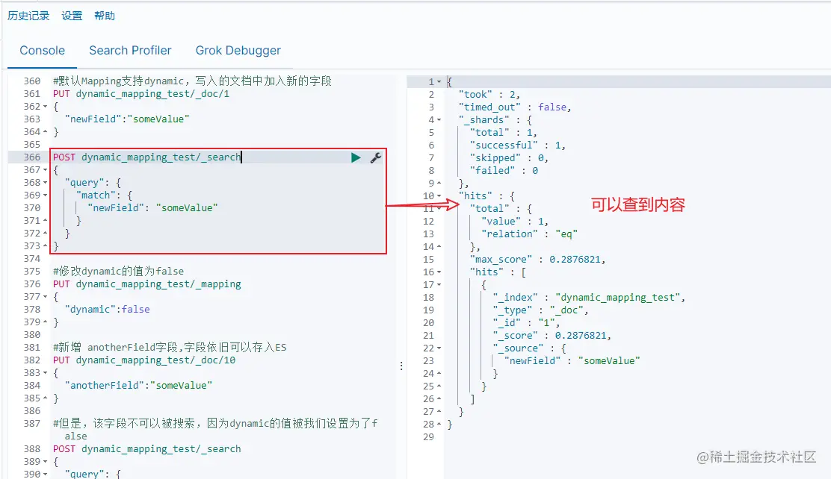This screenshot has width=831, height=479.
Task: Click the "dynamic":false line in editor
Action: coord(107,310)
